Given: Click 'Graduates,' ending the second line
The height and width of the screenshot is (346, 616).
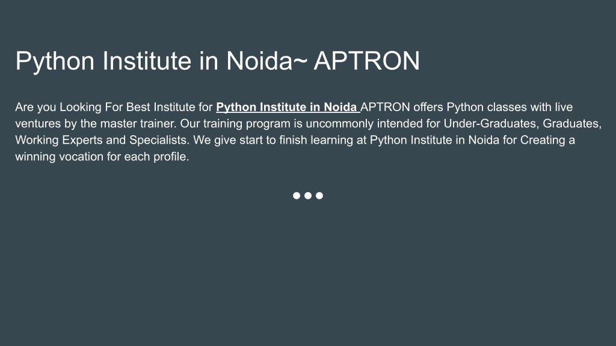Looking at the screenshot, I should tap(572, 124).
